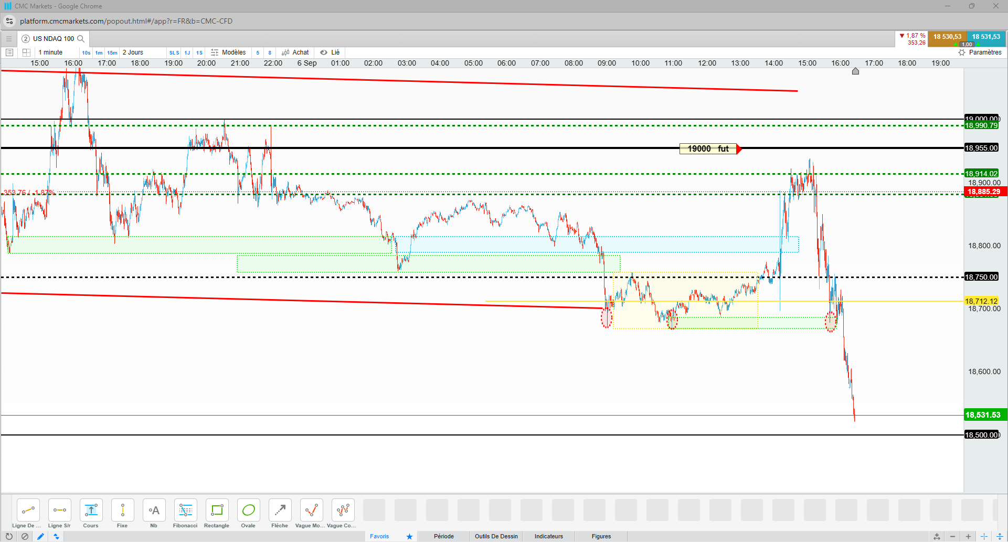This screenshot has height=542, width=1008.
Task: Click the chart-axes reset icon near zoom
Action: [937, 536]
